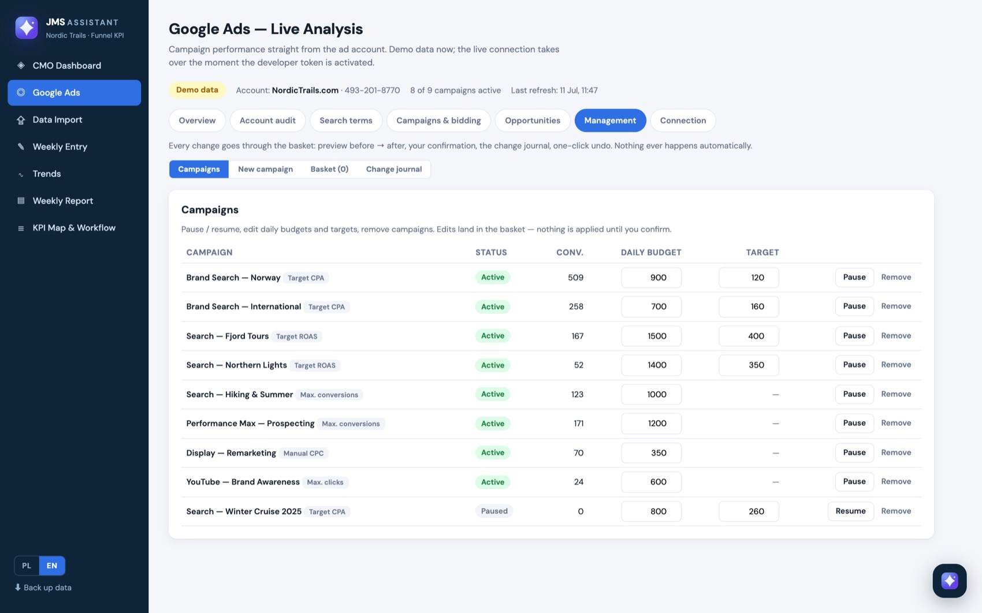Open the Connection tab
The image size is (982, 613).
pyautogui.click(x=683, y=121)
